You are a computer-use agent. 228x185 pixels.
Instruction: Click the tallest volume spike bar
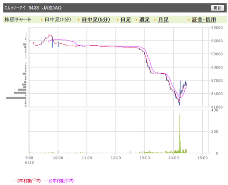point(180,134)
